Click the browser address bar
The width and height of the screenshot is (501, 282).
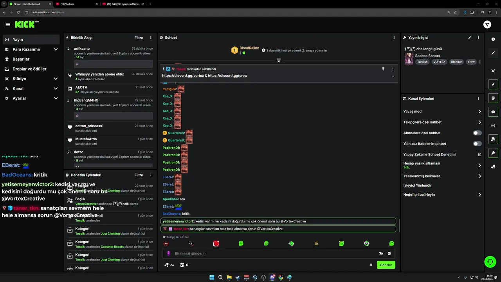235,12
